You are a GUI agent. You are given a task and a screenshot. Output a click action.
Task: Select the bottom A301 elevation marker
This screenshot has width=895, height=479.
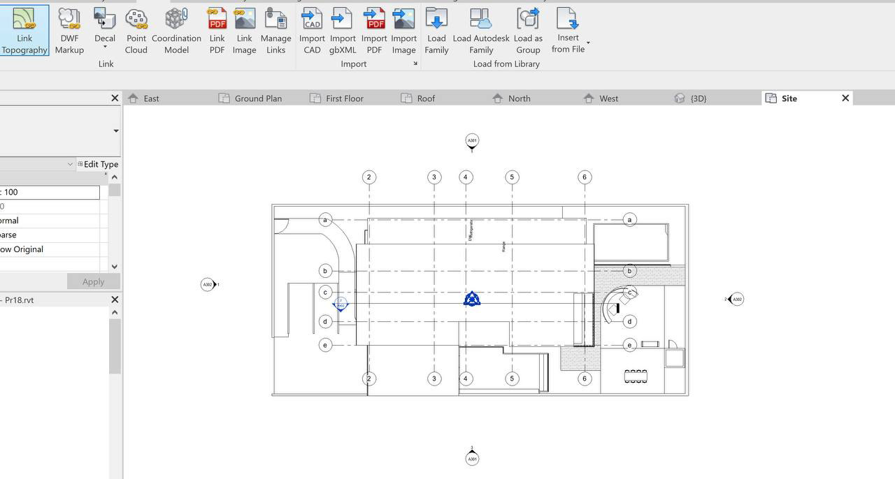coord(472,457)
